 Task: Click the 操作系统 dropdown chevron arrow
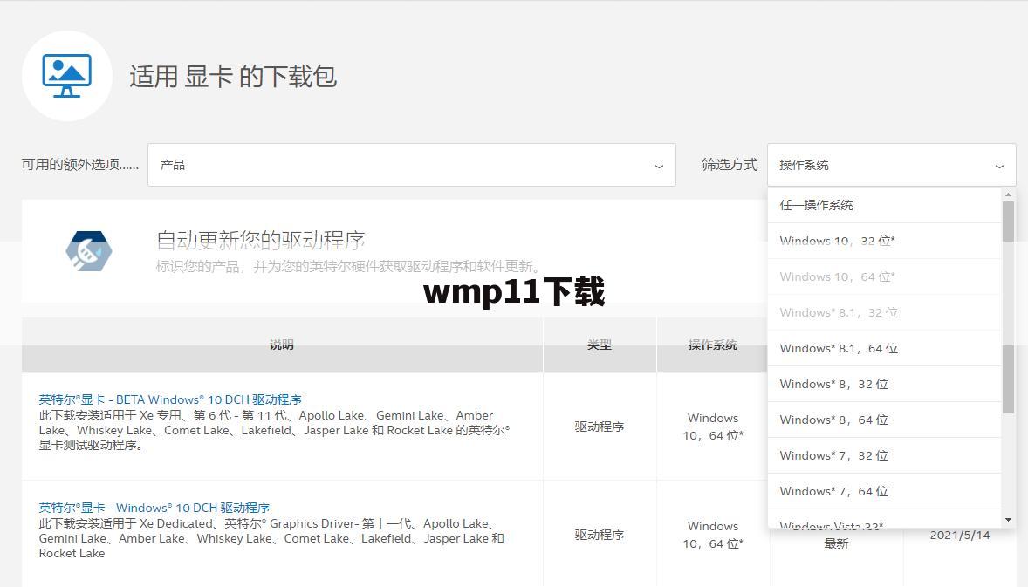[x=999, y=167]
